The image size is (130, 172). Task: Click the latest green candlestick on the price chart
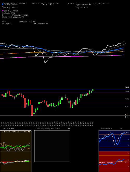[x=93, y=90]
